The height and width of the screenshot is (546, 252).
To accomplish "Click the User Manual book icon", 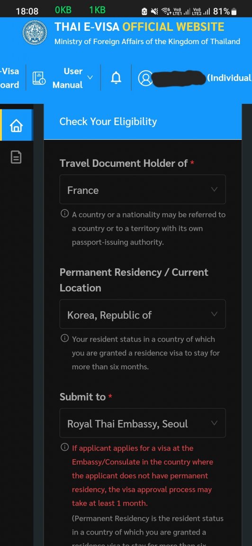I will [39, 78].
